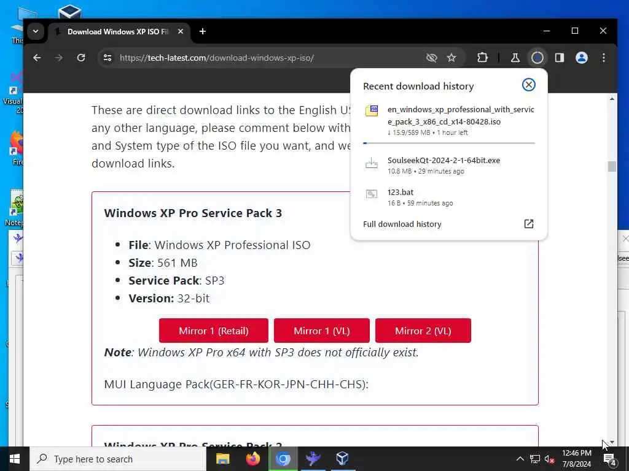Open site information icon in address bar
Screen dimensions: 629x471
(107, 58)
